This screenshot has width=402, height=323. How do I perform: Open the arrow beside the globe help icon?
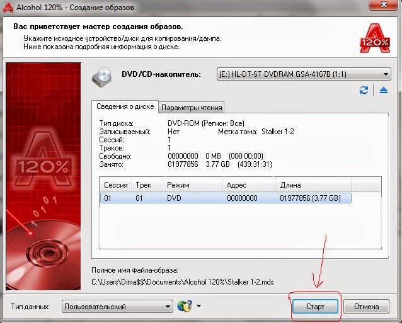click(x=198, y=306)
